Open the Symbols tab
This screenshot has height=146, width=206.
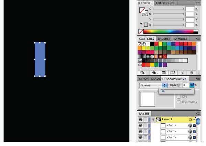181,39
